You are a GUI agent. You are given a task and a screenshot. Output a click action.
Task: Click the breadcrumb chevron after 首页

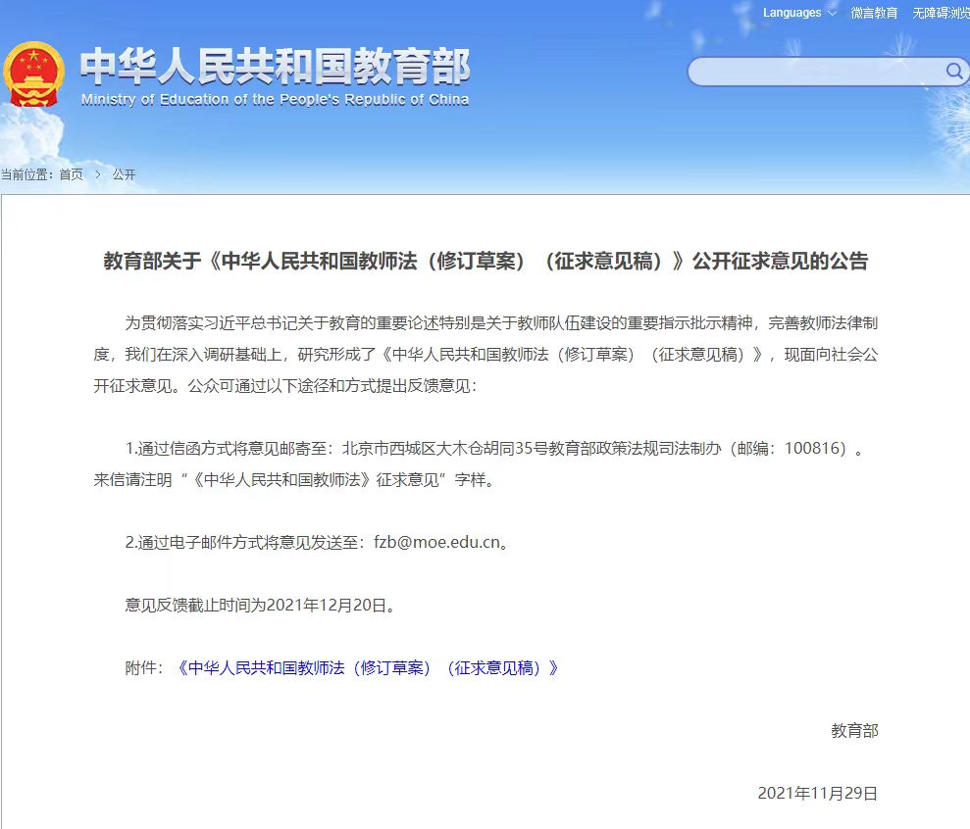tap(98, 174)
